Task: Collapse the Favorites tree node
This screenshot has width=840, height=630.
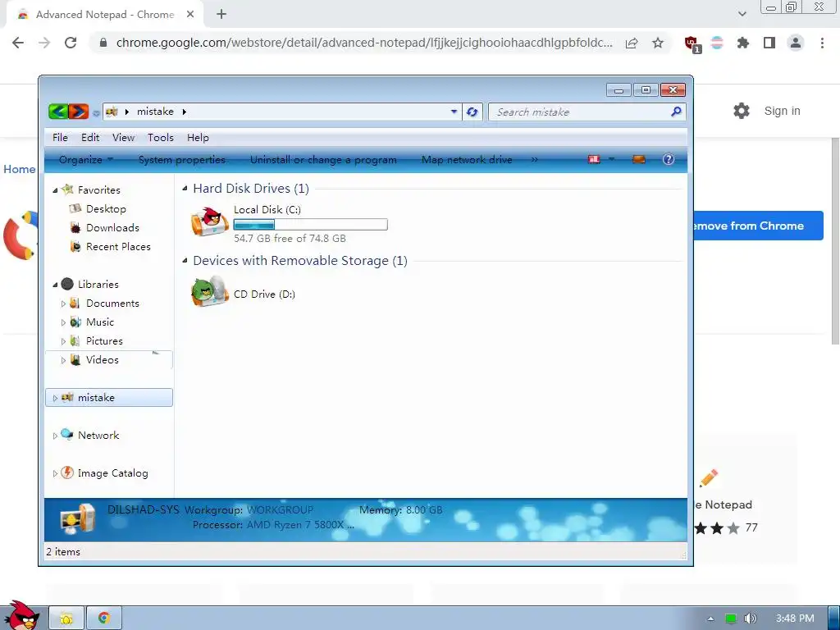Action: pos(55,190)
